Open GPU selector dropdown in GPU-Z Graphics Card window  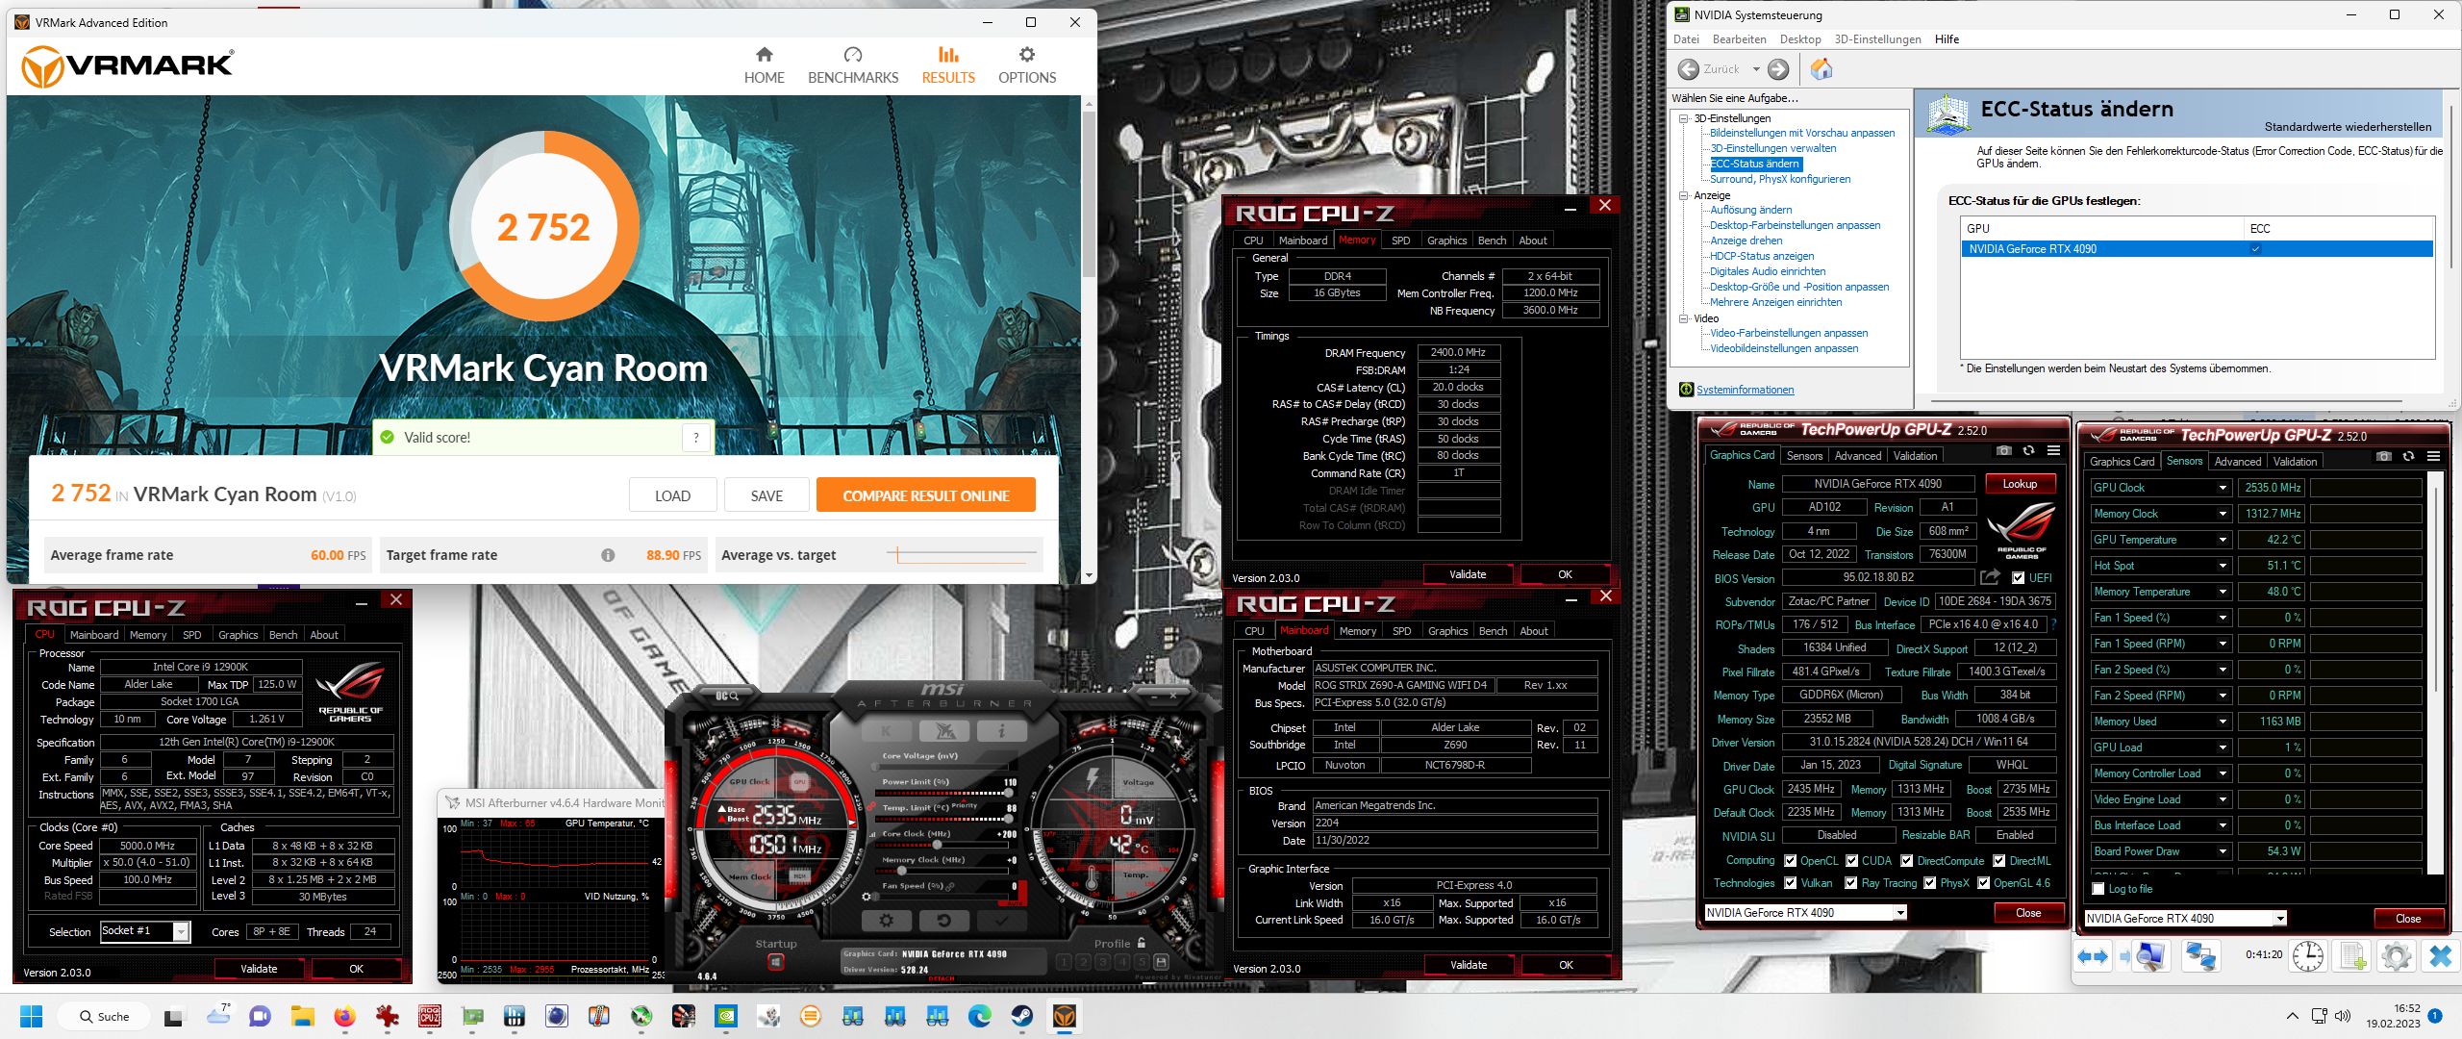(1899, 913)
